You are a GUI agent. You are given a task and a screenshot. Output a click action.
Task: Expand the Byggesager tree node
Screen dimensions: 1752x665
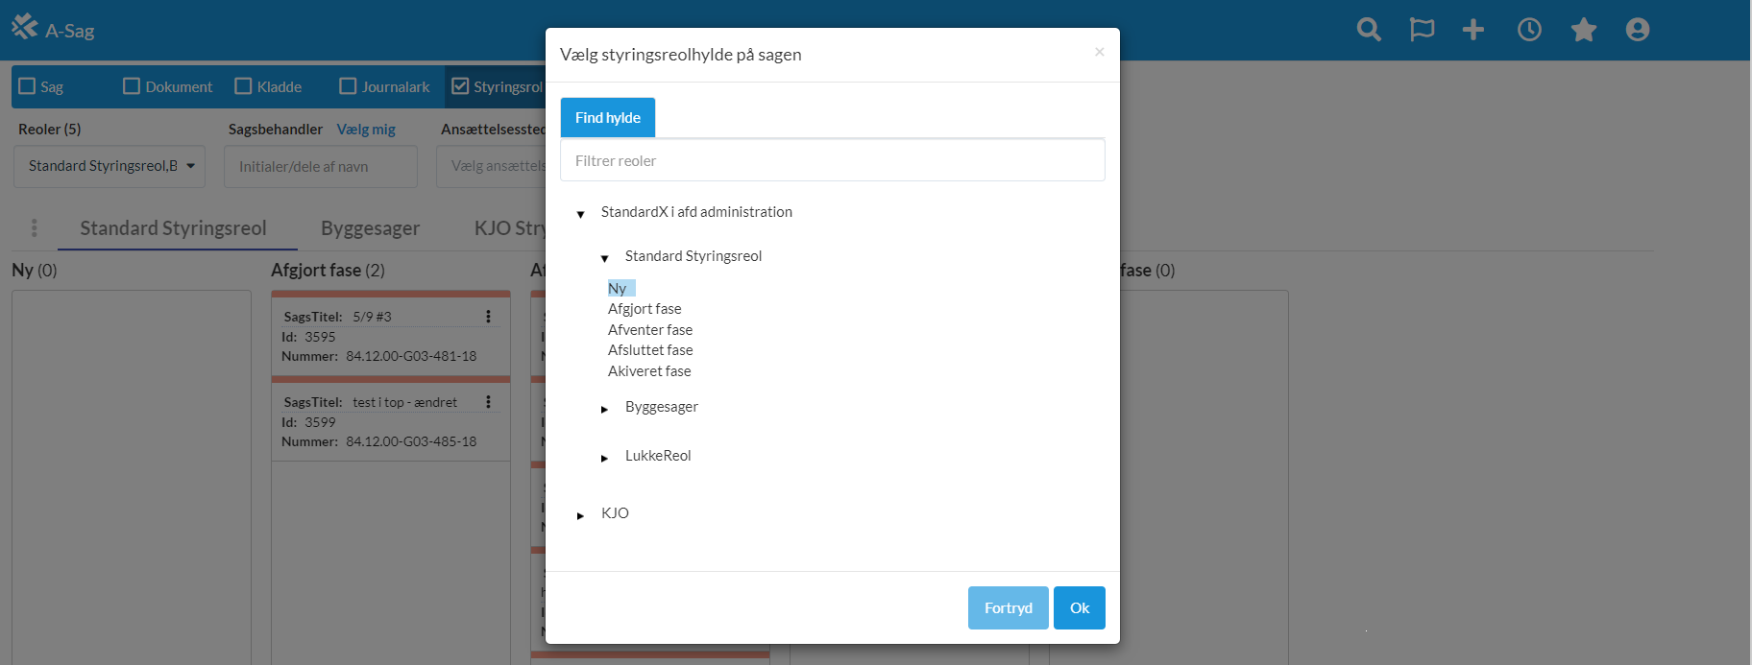(604, 409)
